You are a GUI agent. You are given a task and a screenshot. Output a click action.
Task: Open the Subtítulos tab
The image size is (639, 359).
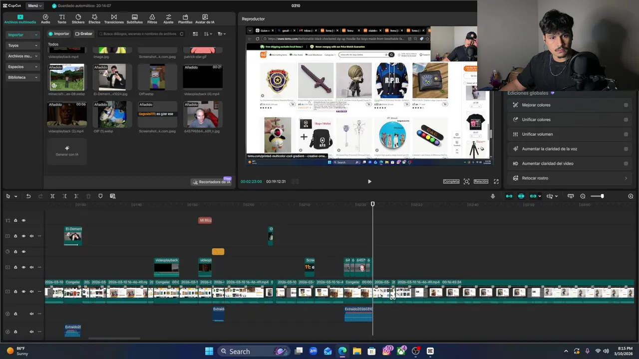(134, 19)
